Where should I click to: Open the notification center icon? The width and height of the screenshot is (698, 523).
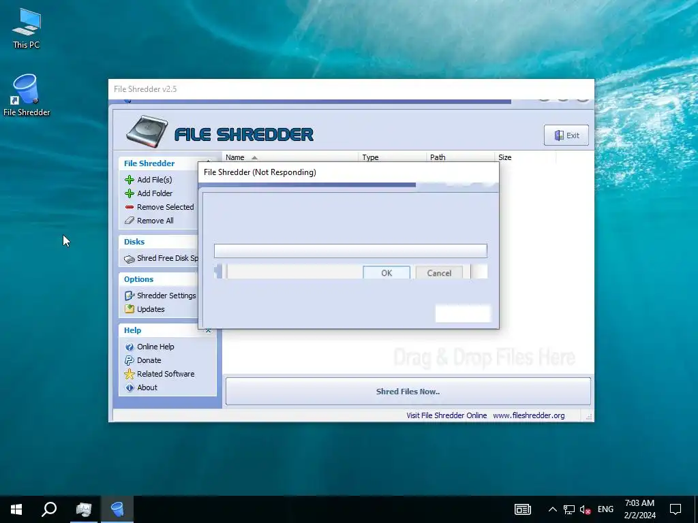pyautogui.click(x=676, y=509)
